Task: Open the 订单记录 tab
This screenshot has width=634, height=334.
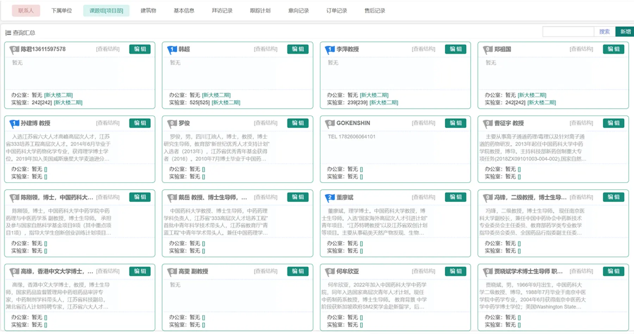Action: 336,11
